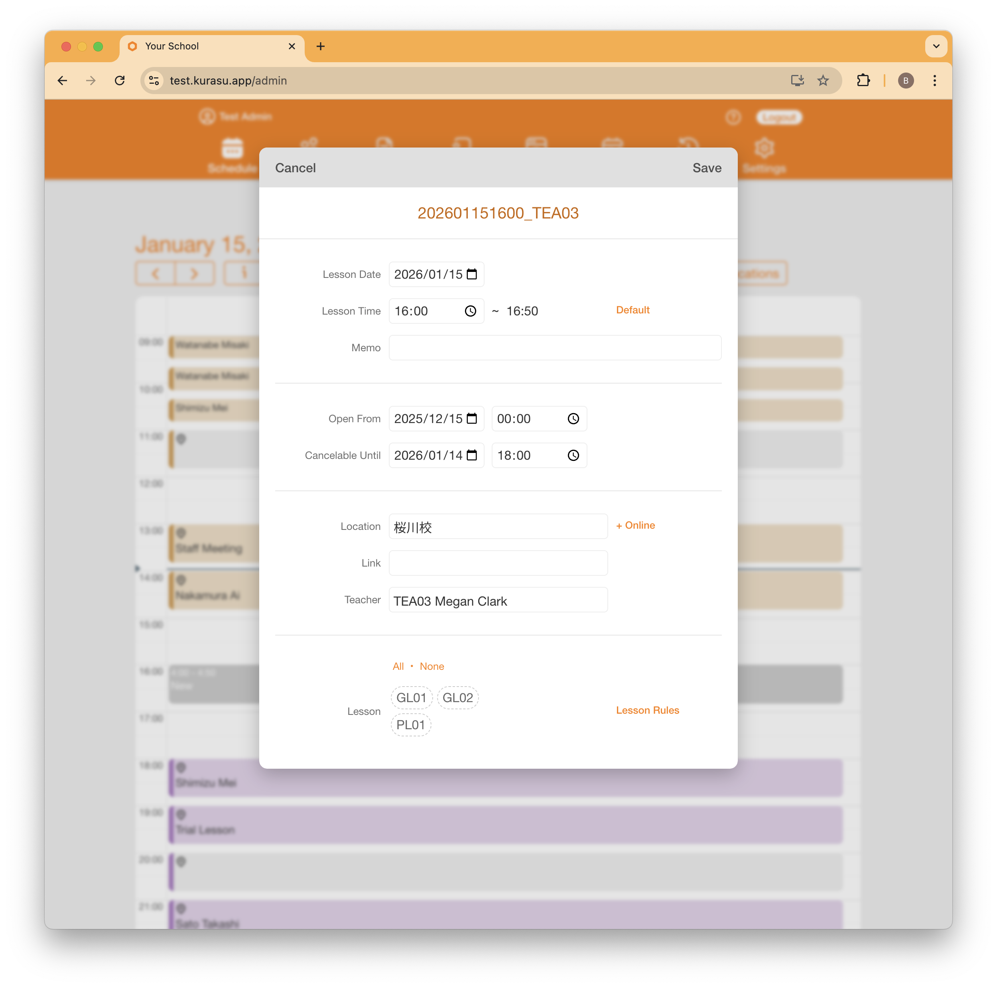Open the clock icon next to 18:00

point(573,455)
